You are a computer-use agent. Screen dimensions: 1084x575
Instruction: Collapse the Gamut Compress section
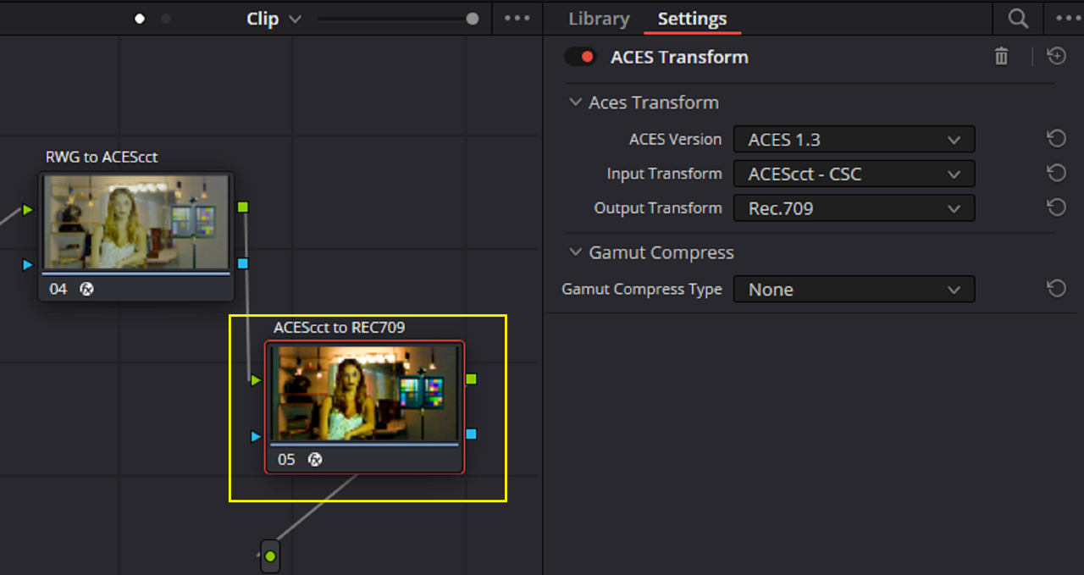[576, 252]
